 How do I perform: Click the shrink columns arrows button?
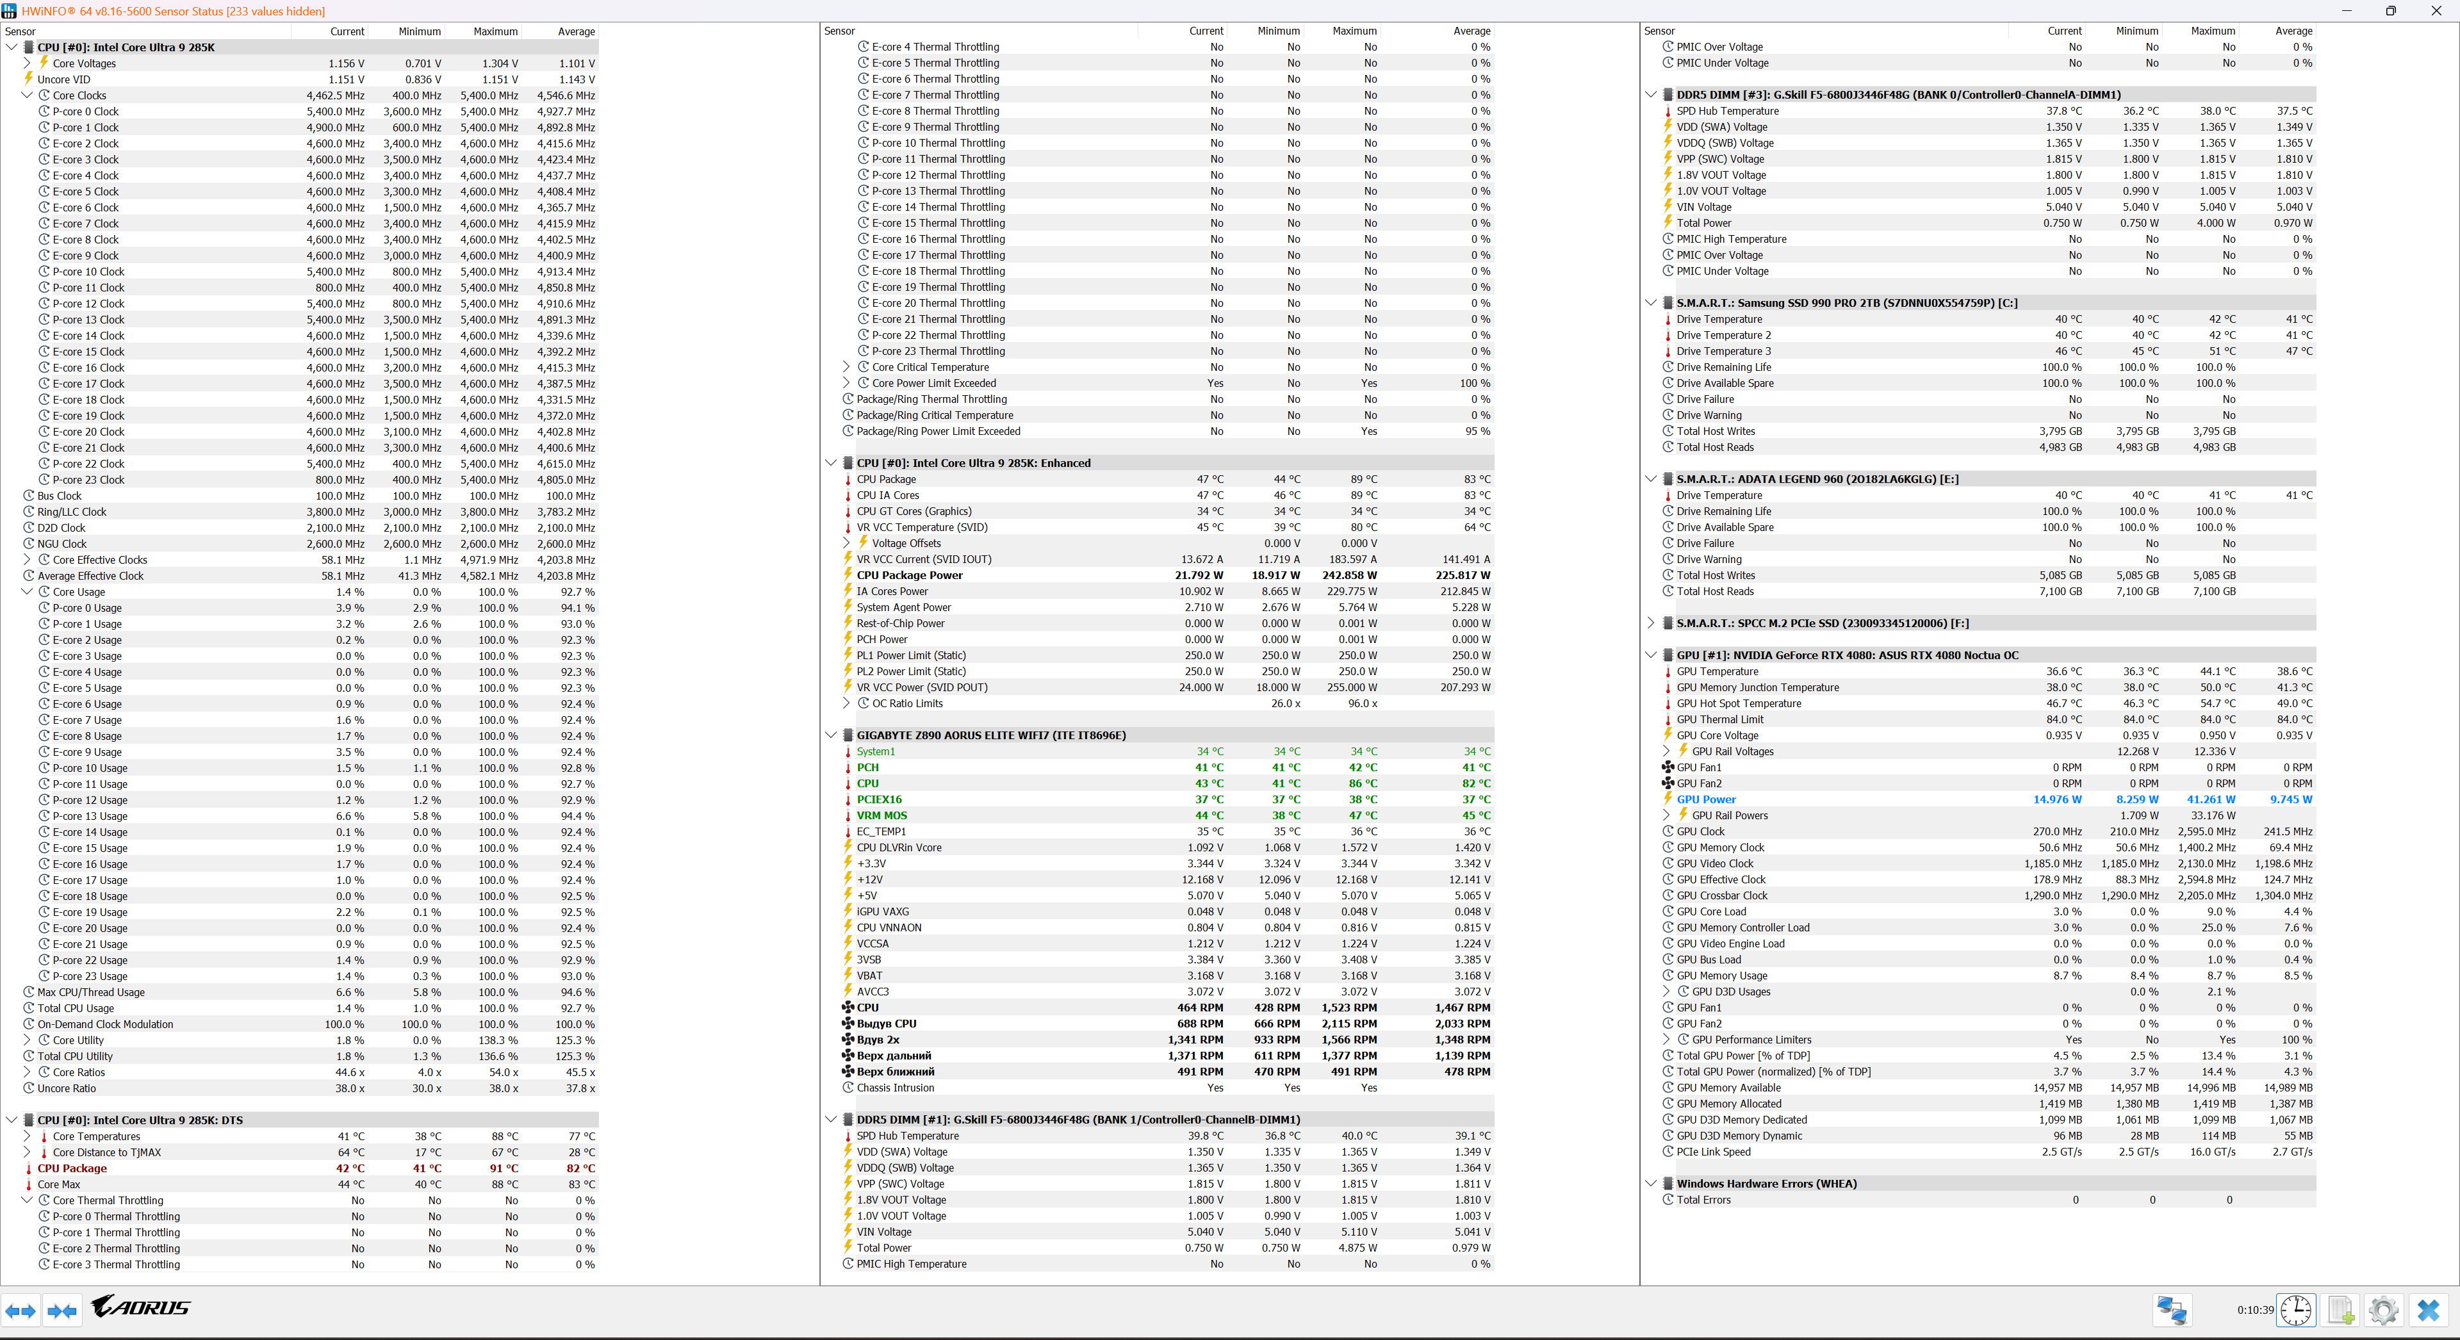click(x=62, y=1311)
